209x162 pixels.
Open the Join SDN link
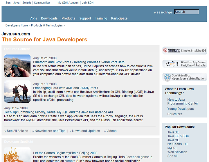pyautogui.click(x=88, y=3)
